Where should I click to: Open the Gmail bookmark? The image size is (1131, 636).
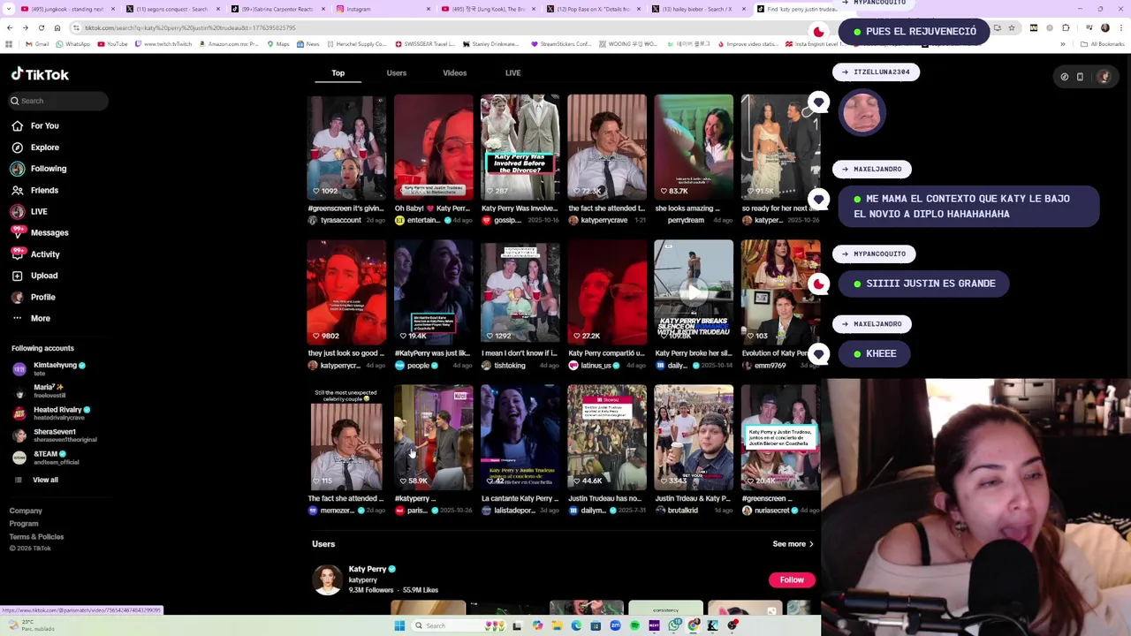pos(37,44)
